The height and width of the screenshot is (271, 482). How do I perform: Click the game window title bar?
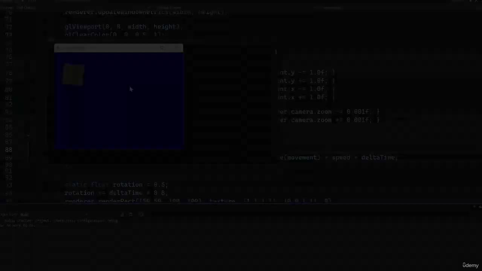[119, 48]
